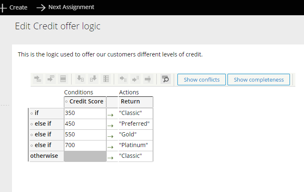The width and height of the screenshot is (304, 192).
Task: Click the green arrow in the 700 row
Action: pos(110,148)
